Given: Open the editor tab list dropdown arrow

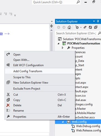Looking at the screenshot, I should 52,21.
